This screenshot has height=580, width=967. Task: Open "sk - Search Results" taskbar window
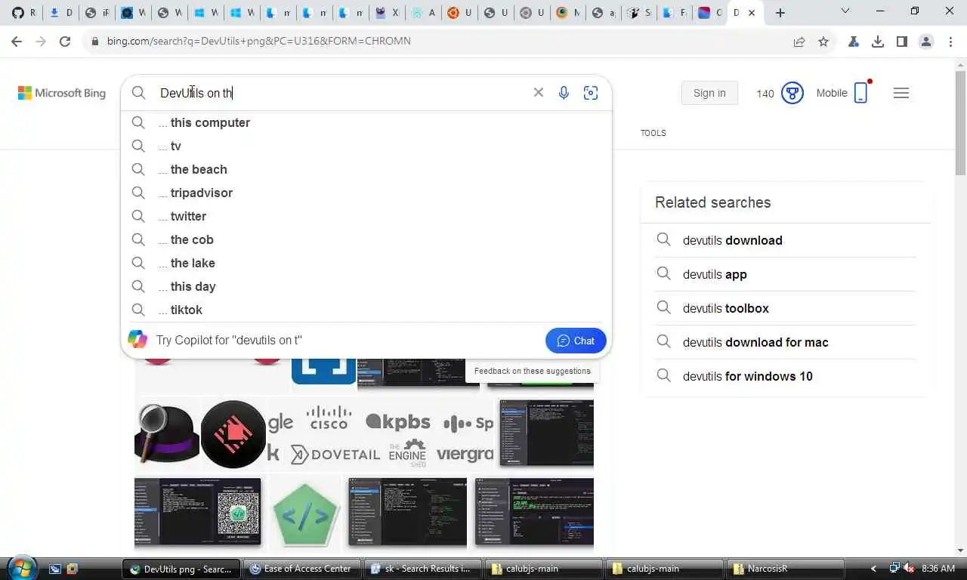(x=424, y=569)
